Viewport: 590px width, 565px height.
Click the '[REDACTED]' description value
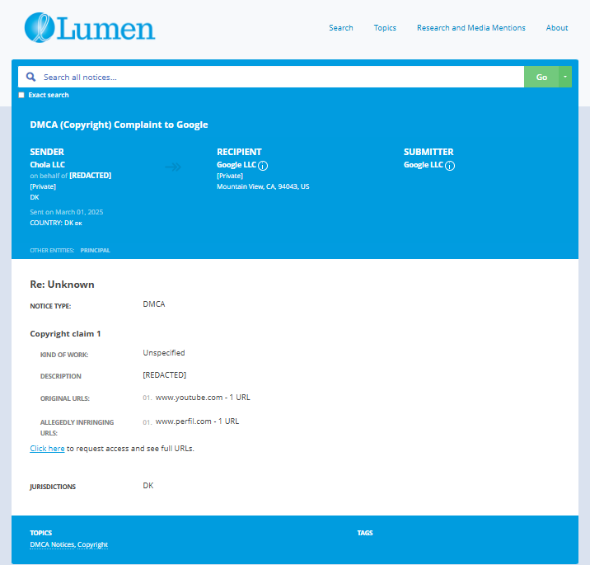[165, 375]
